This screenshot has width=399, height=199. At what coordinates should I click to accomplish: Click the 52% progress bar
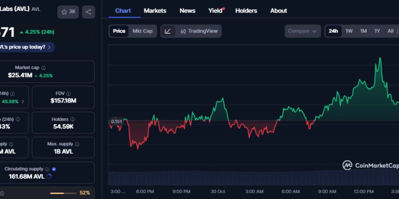(x=63, y=193)
